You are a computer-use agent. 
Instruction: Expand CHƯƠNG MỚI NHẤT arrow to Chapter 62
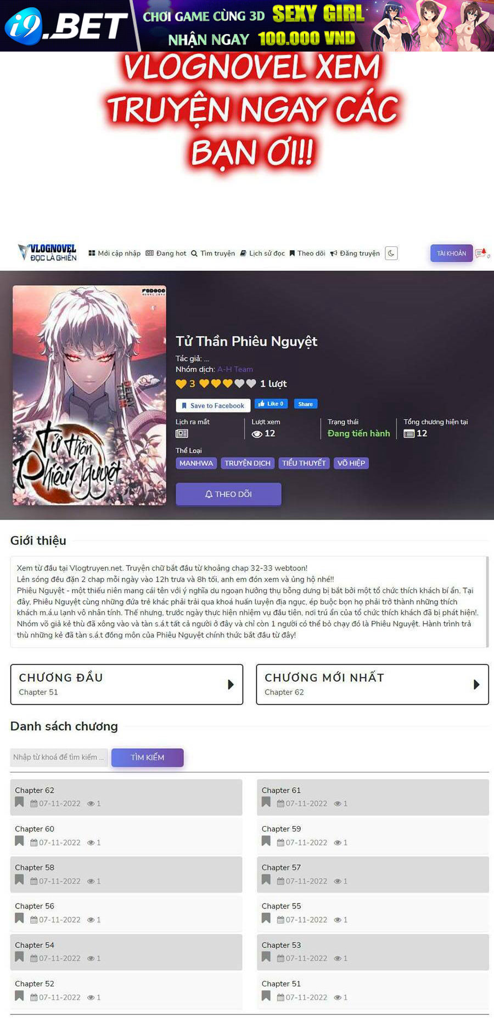(476, 685)
